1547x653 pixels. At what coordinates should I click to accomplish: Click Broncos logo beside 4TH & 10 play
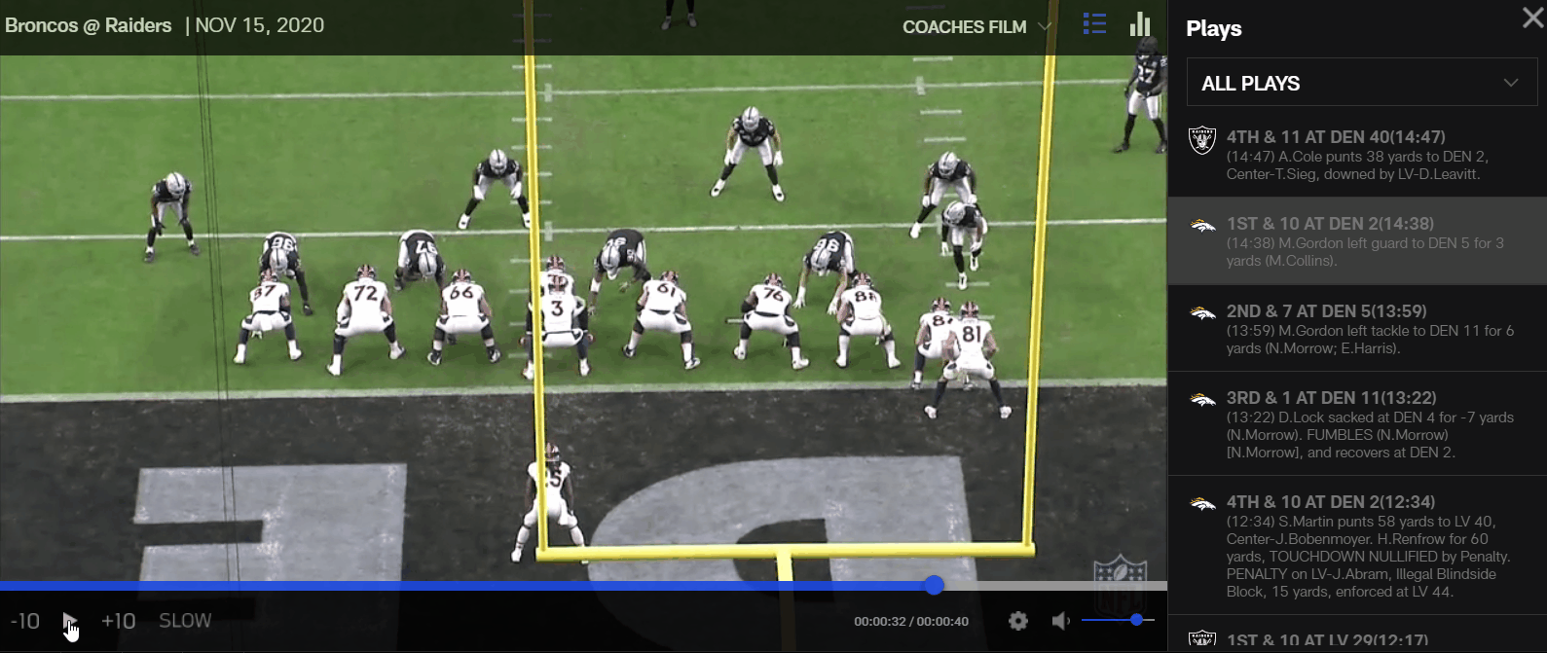click(1202, 504)
